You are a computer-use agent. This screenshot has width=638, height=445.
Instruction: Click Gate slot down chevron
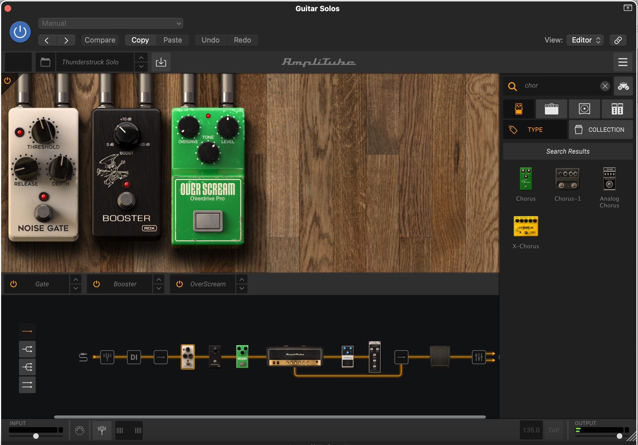click(x=76, y=289)
